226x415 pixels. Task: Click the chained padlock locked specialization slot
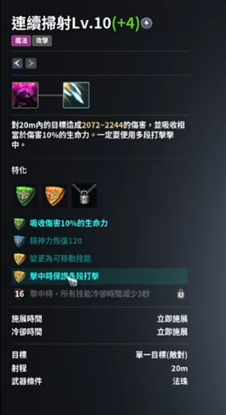point(84,195)
